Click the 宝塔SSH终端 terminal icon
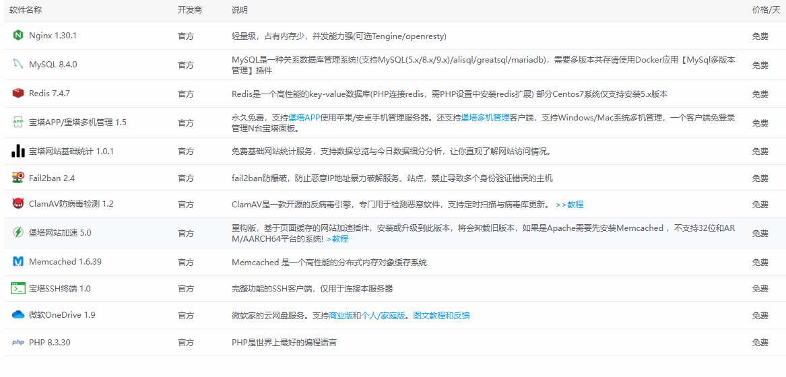The image size is (786, 377). 18,288
